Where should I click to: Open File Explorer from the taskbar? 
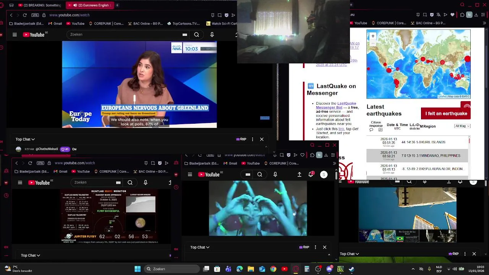(x=251, y=269)
